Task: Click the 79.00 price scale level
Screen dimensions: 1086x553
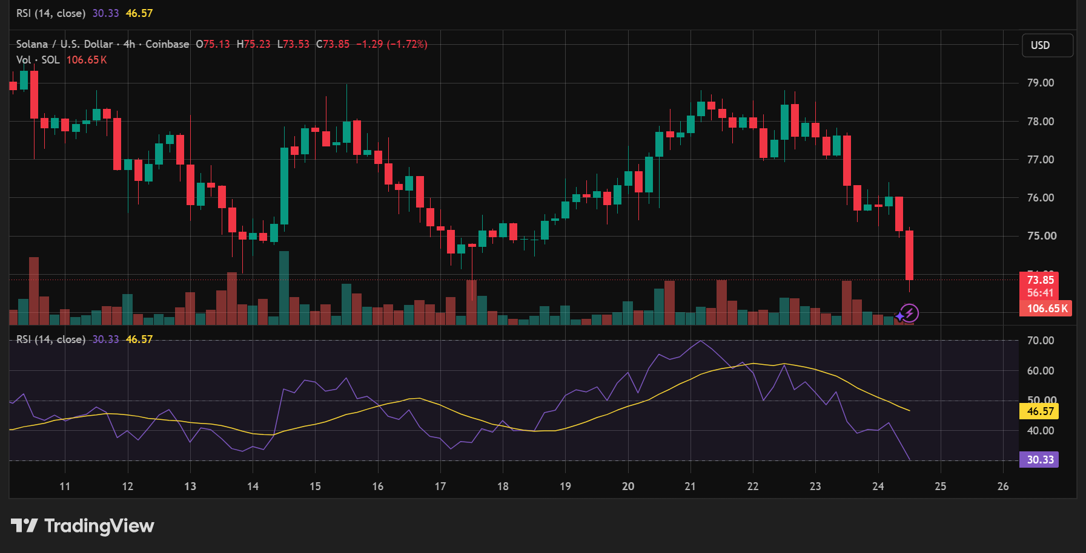Action: point(1041,83)
